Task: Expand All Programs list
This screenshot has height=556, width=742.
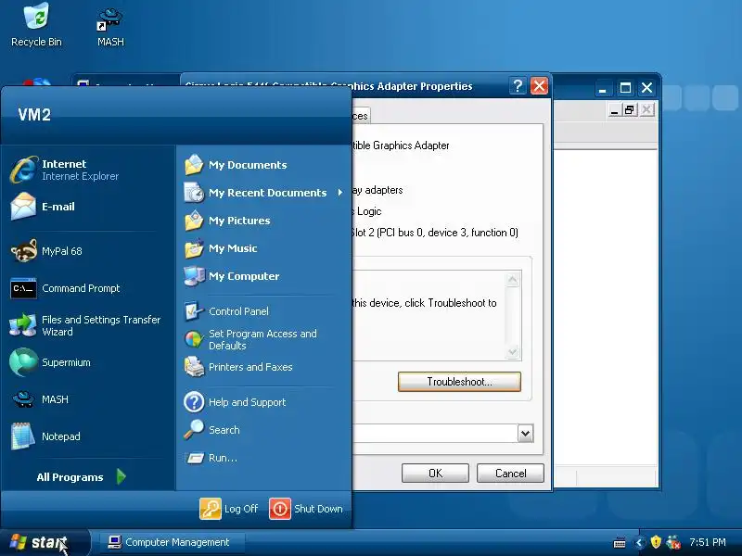Action: click(x=82, y=476)
